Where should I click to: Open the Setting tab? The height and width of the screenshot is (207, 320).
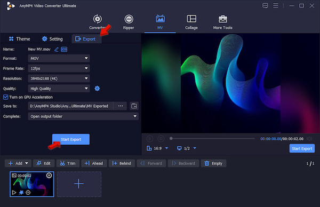click(52, 39)
